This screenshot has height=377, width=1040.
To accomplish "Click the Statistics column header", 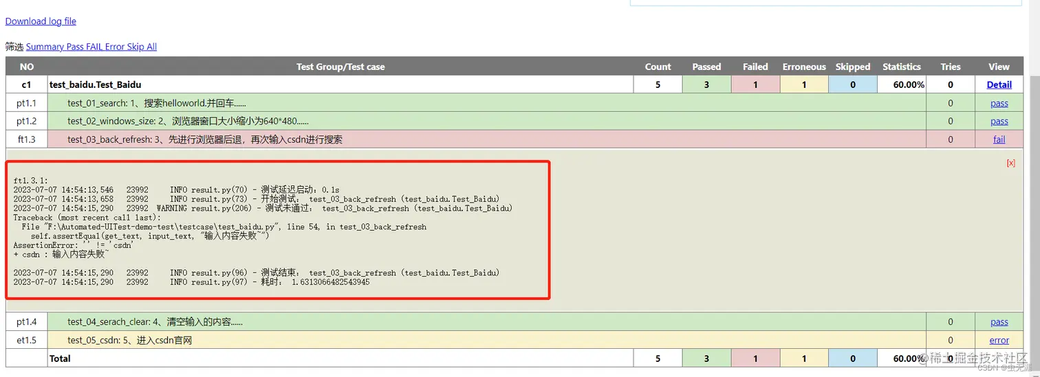I will tap(902, 67).
